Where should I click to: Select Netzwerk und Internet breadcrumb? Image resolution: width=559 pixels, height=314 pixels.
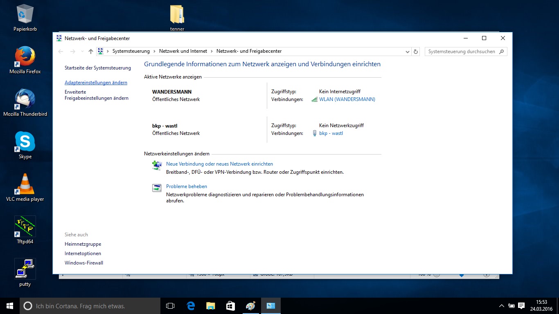(x=183, y=51)
